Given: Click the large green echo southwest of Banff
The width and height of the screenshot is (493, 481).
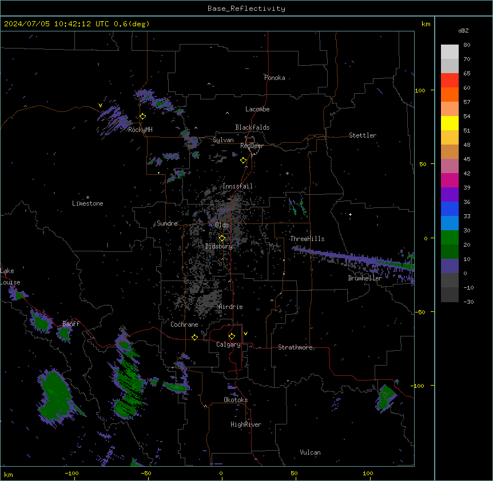Looking at the screenshot, I should click(x=55, y=396).
